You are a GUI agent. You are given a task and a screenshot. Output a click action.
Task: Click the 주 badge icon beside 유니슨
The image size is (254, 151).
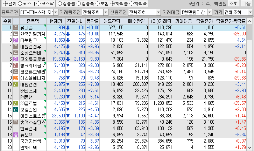[x=16, y=27]
